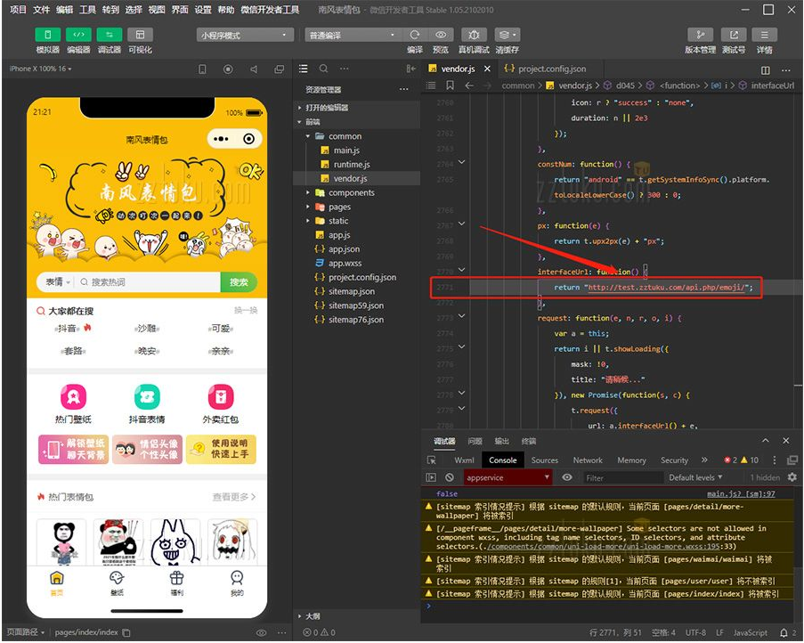Viewport: 804px width, 643px height.
Task: Open the console settings gear
Action: [792, 477]
